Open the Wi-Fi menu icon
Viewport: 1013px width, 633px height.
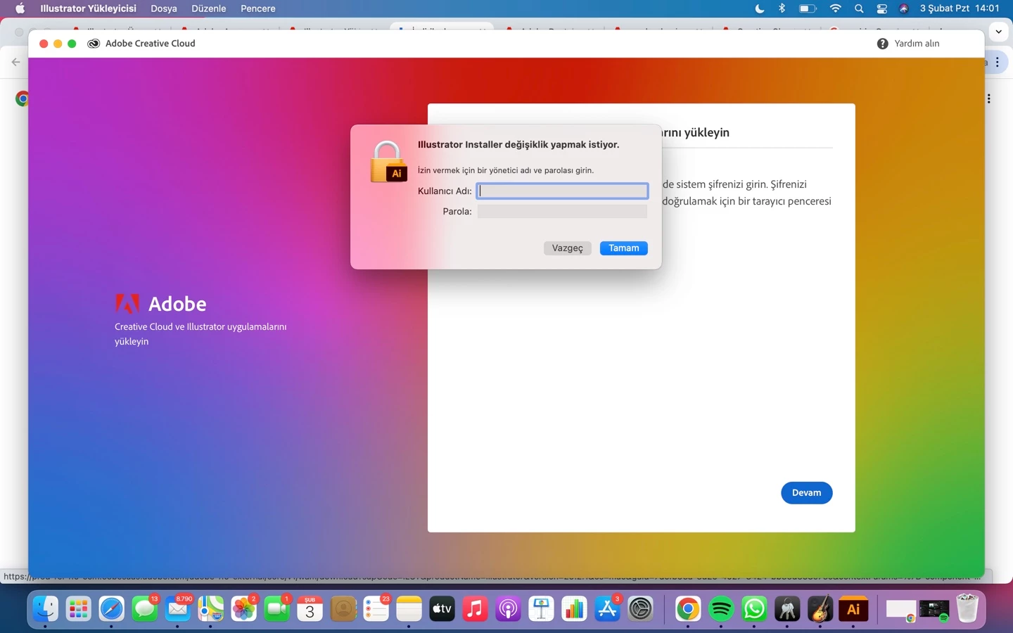[835, 8]
